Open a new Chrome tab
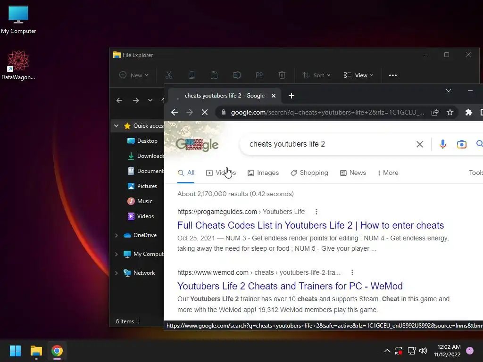Viewport: 483px width, 362px height. [x=291, y=96]
